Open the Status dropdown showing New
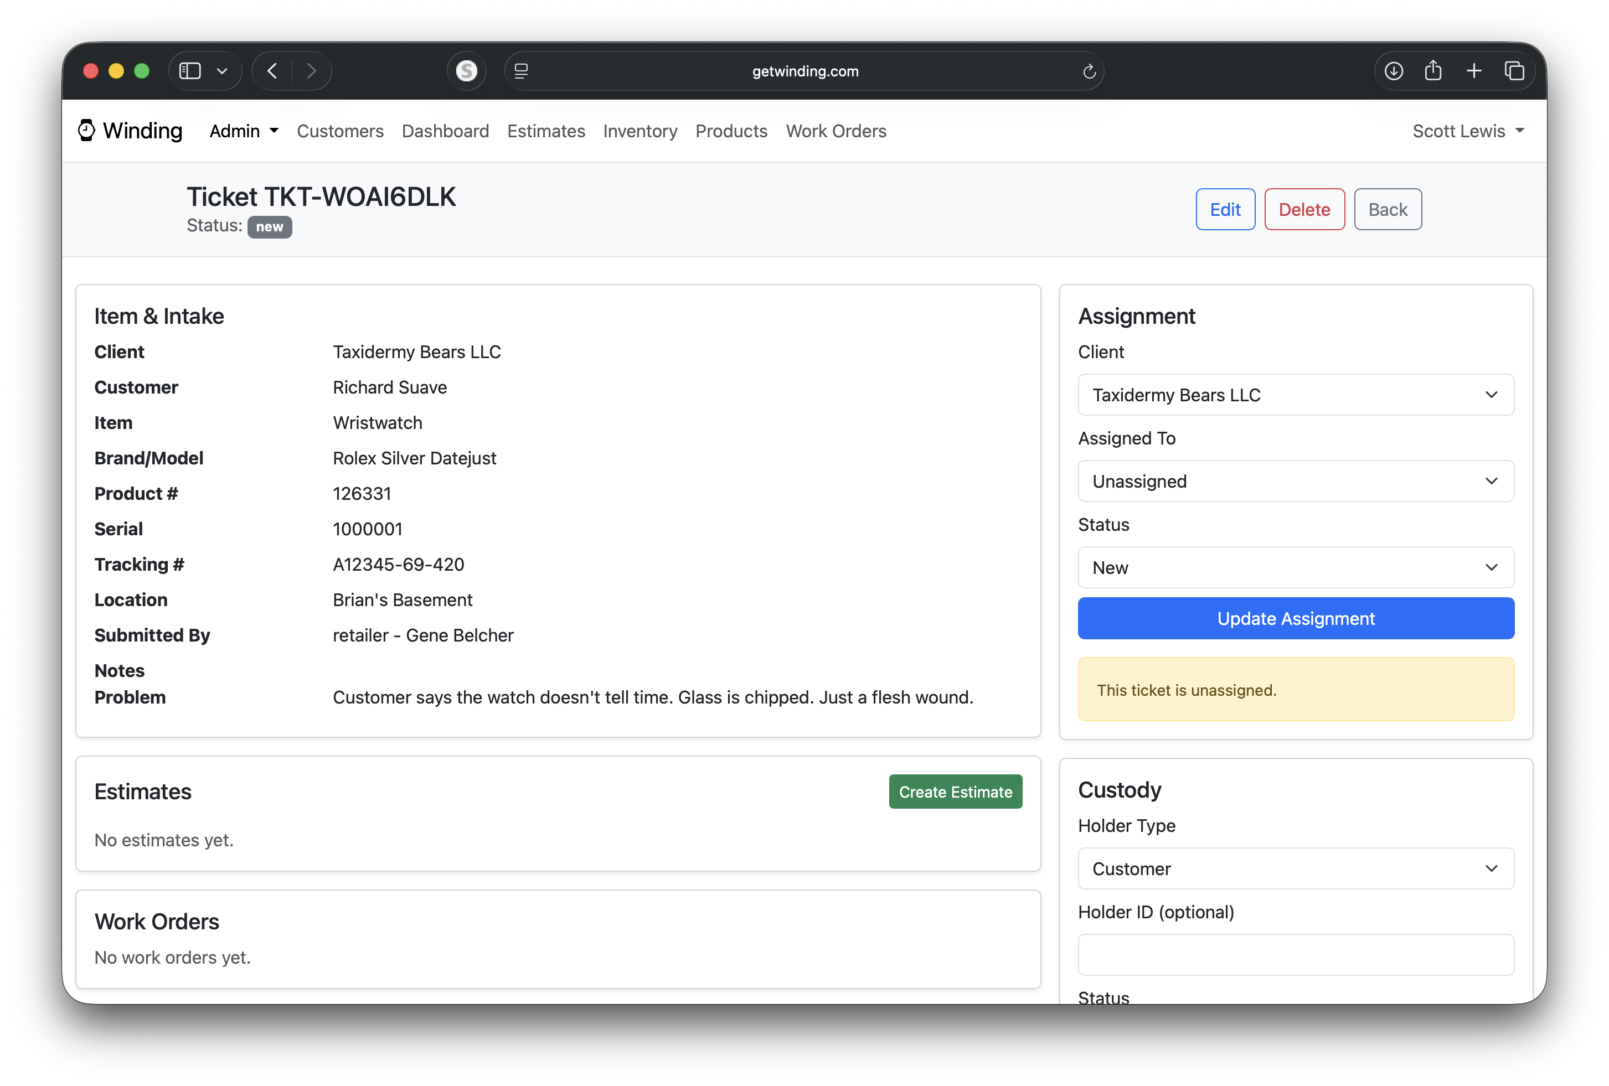Screen dimensions: 1609x1086 [x=1296, y=567]
